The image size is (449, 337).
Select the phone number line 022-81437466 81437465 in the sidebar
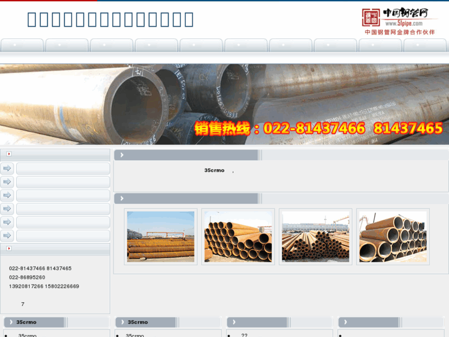[x=40, y=268]
